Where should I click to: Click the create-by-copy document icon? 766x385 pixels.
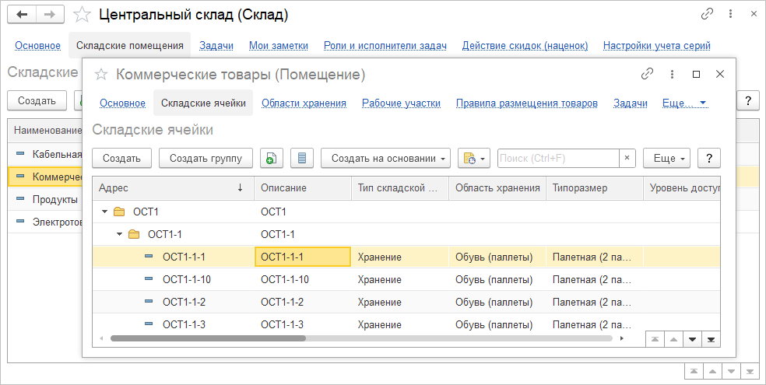[x=271, y=158]
